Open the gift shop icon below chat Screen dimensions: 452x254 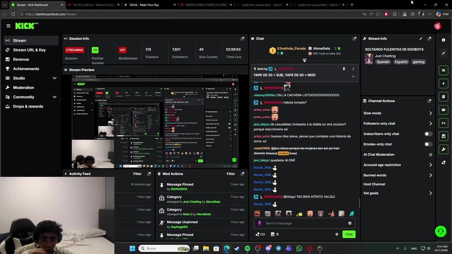point(272,234)
